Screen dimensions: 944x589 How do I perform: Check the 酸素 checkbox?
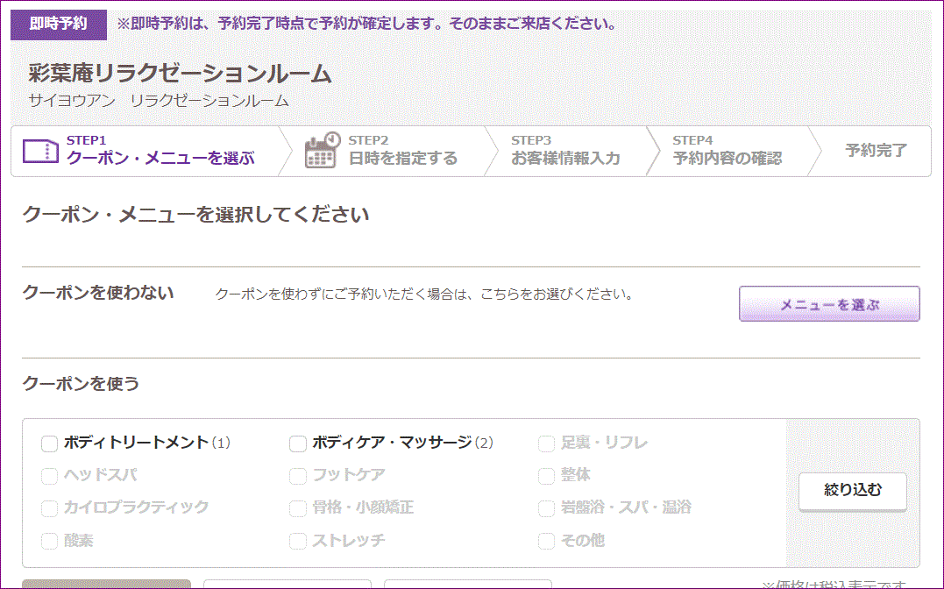point(49,541)
